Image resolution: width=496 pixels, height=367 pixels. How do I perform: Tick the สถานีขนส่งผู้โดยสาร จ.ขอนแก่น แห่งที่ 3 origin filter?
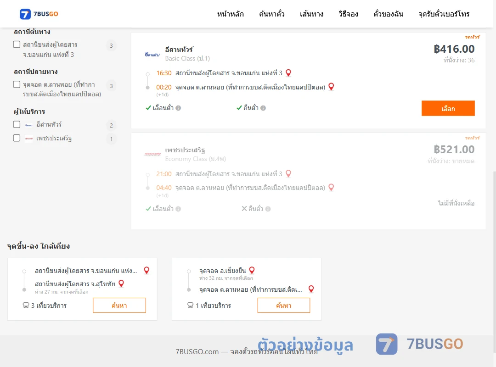coord(17,44)
